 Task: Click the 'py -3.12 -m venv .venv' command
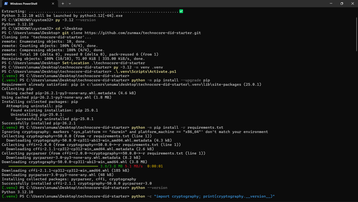138,68
